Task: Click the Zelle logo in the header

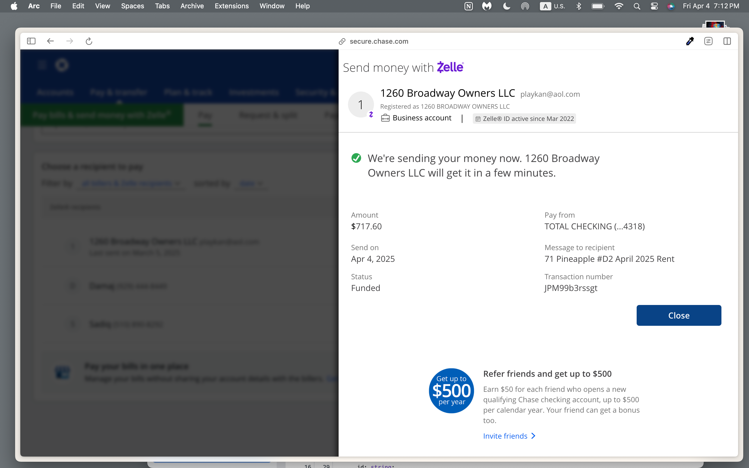Action: (450, 67)
